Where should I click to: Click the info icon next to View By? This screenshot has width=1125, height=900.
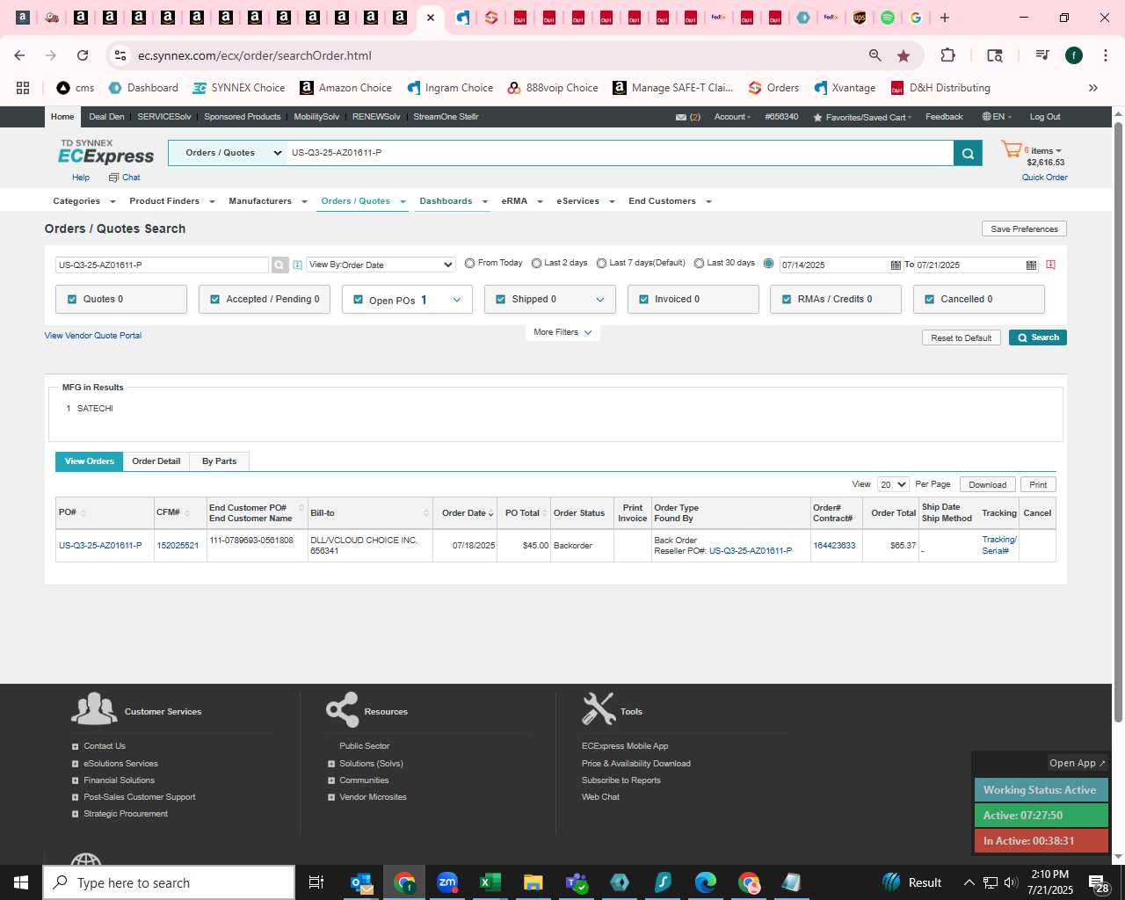pyautogui.click(x=297, y=265)
